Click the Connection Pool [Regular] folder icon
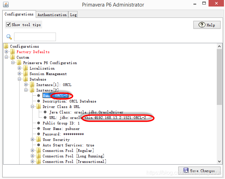Viewport: 225px width, 179px height. (x=39, y=151)
